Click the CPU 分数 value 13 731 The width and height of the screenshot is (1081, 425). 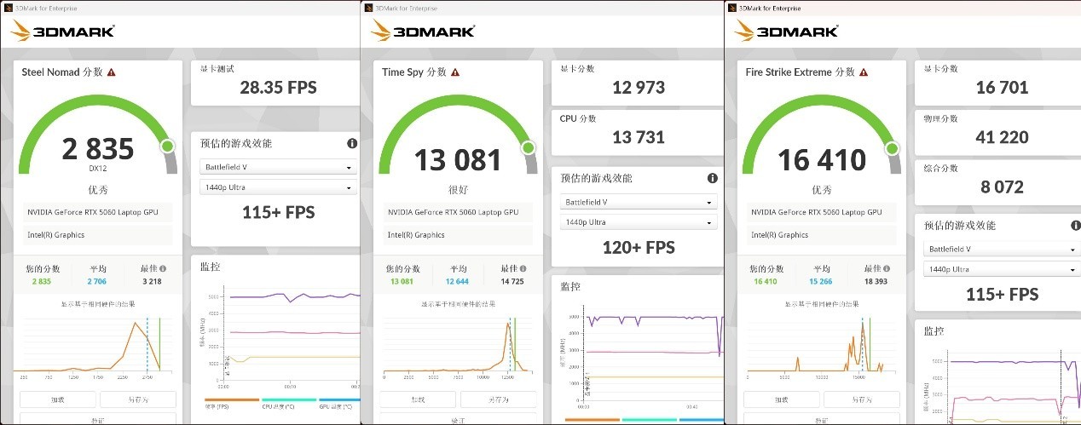pos(639,137)
